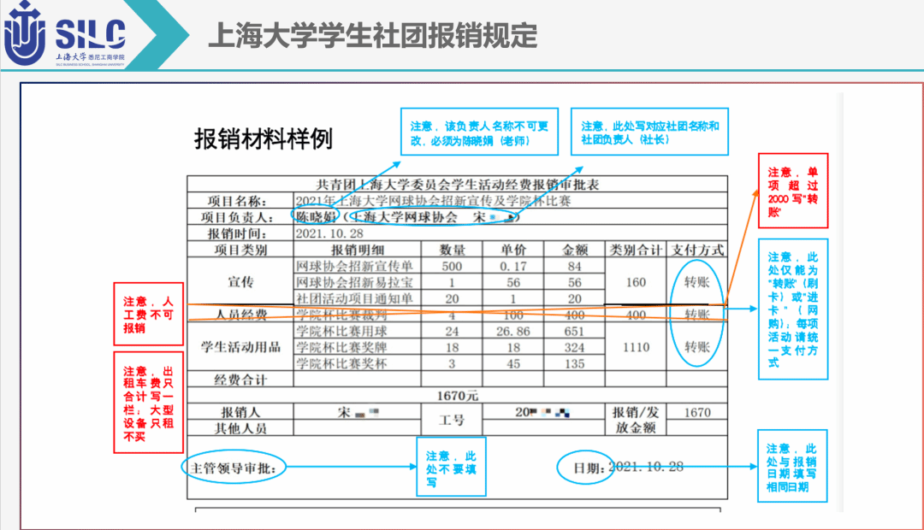
Task: Click the SILC shield logo icon
Action: point(23,34)
